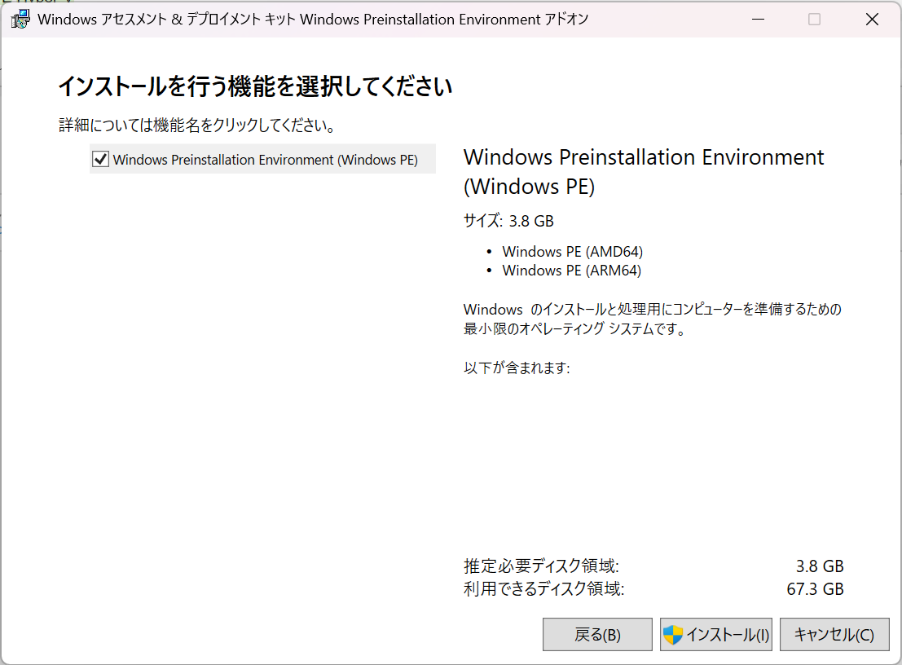Close the installer window
The width and height of the screenshot is (902, 665).
click(872, 19)
